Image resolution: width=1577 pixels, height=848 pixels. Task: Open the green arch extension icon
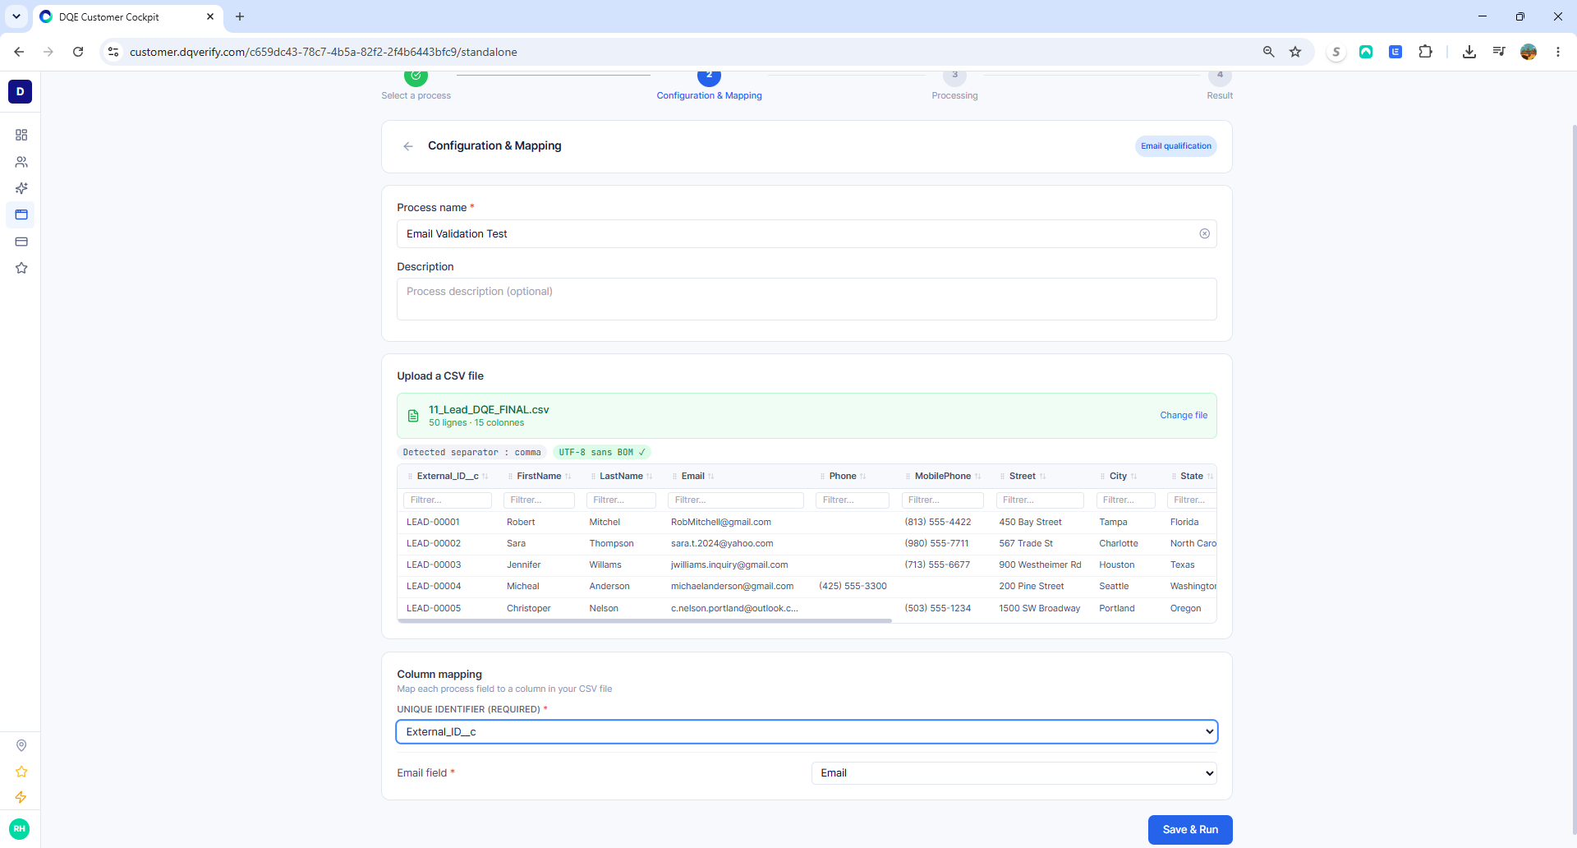coord(1366,52)
